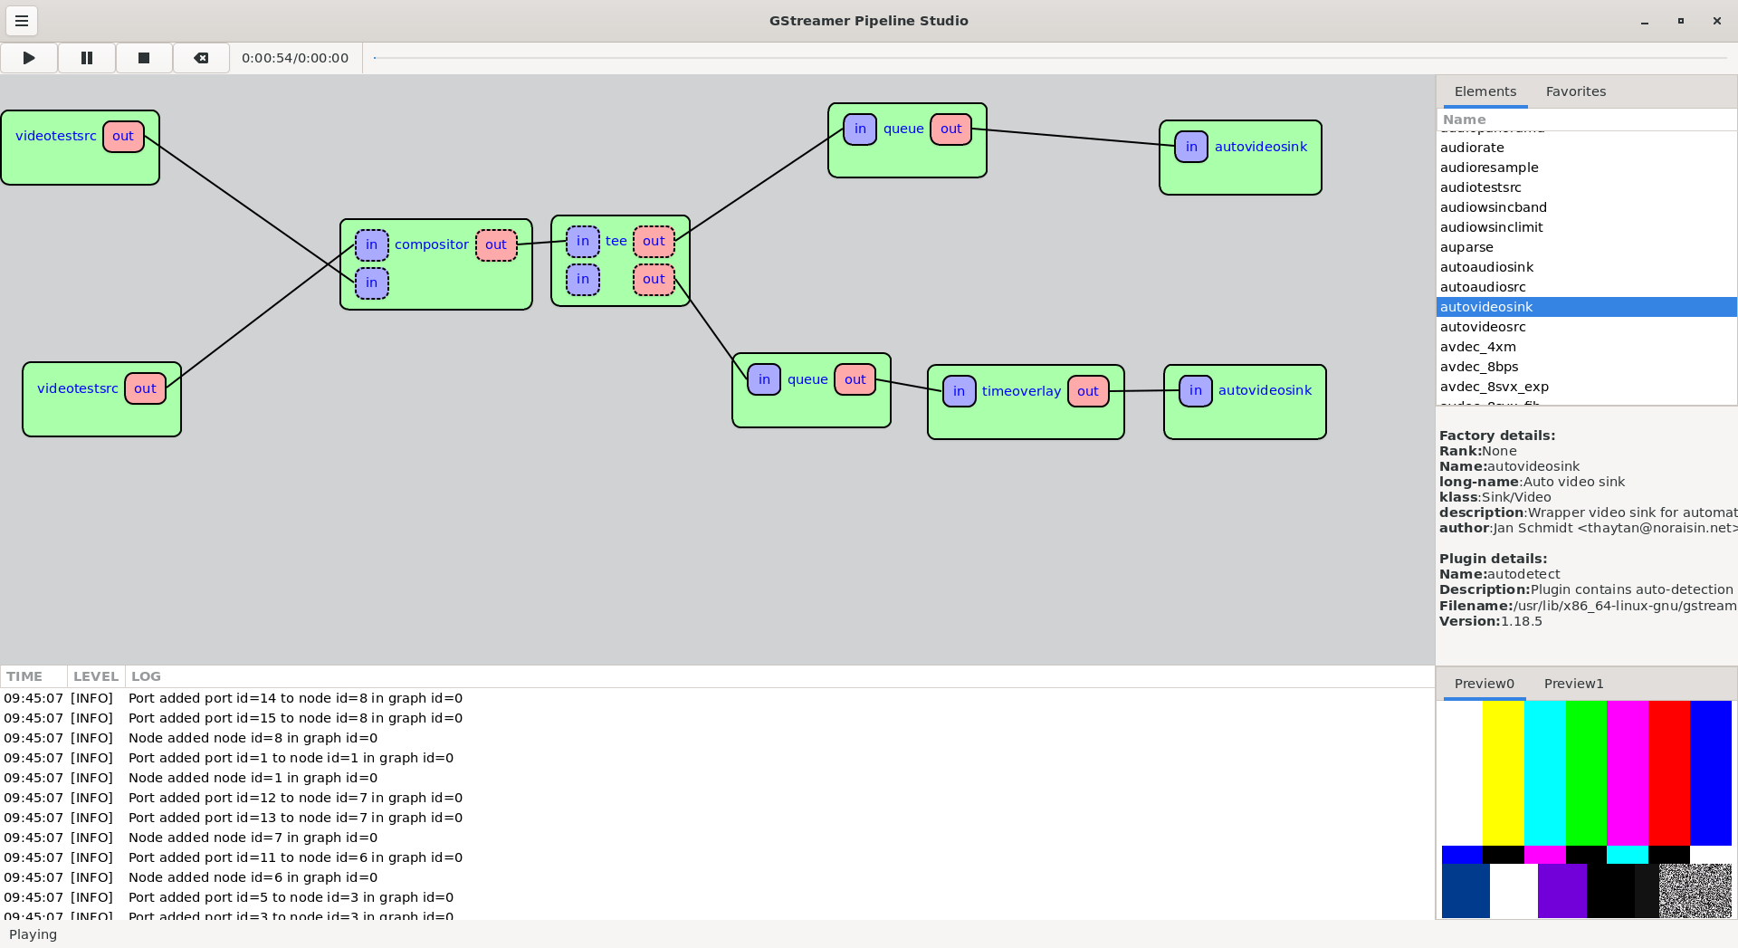Select the tee node label
This screenshot has width=1738, height=948.
616,241
